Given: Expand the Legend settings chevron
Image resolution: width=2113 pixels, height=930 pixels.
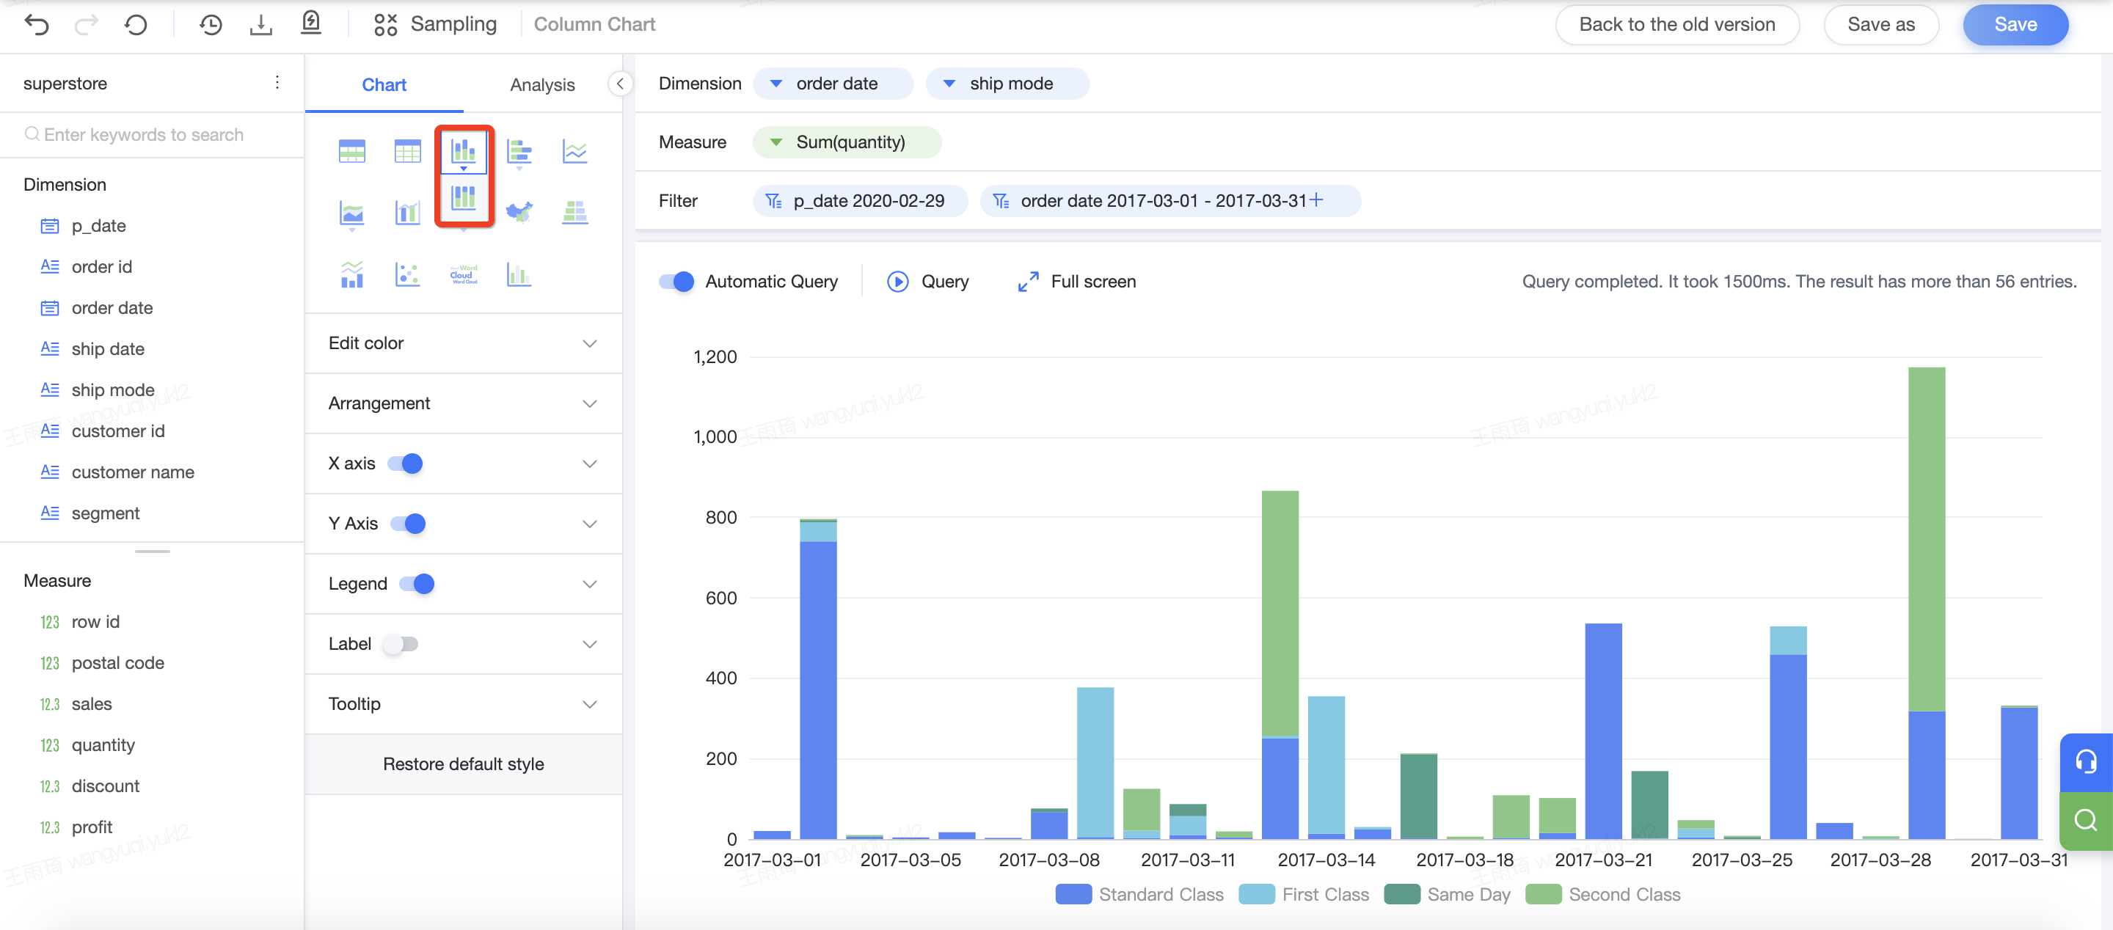Looking at the screenshot, I should click(590, 583).
